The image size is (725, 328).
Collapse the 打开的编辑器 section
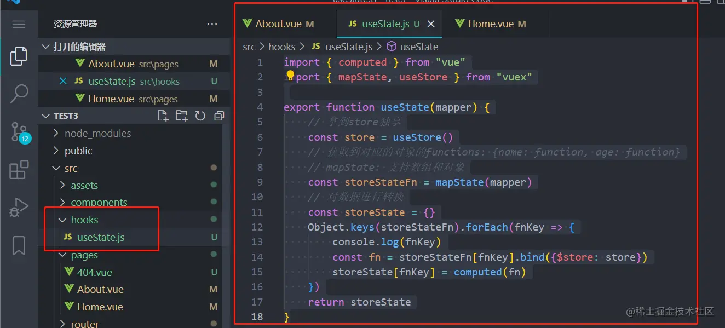point(79,47)
